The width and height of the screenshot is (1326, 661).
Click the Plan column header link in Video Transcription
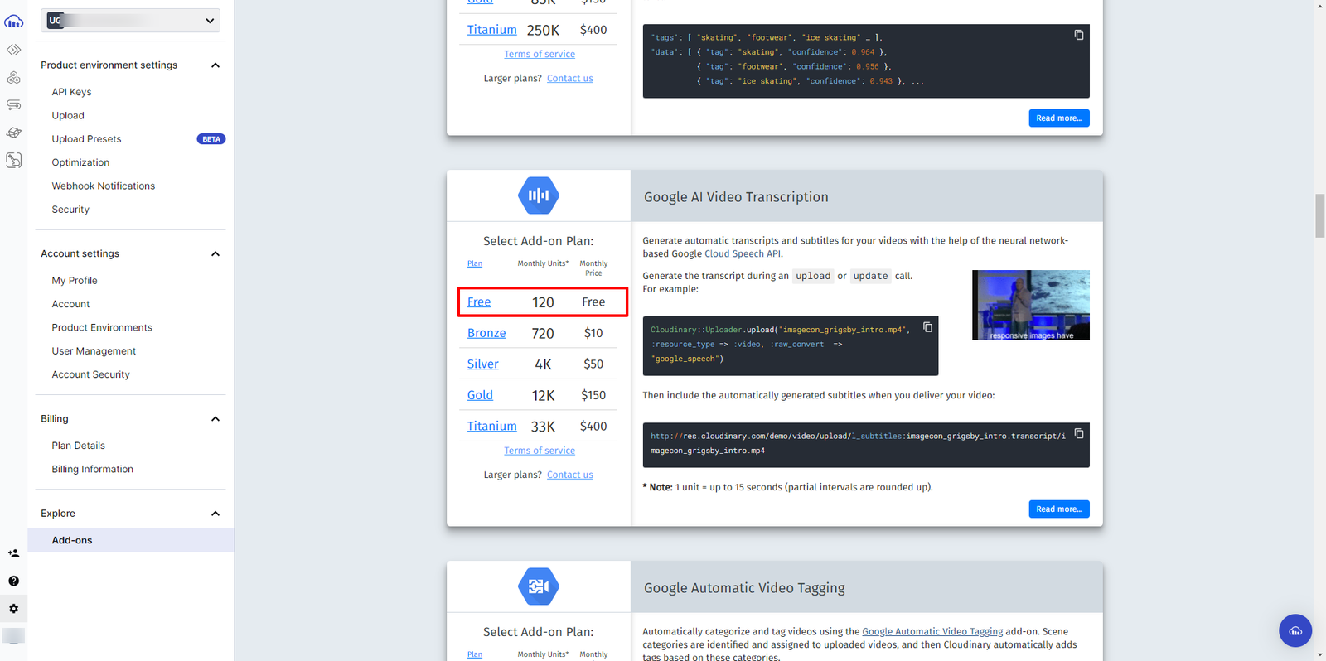pyautogui.click(x=475, y=263)
